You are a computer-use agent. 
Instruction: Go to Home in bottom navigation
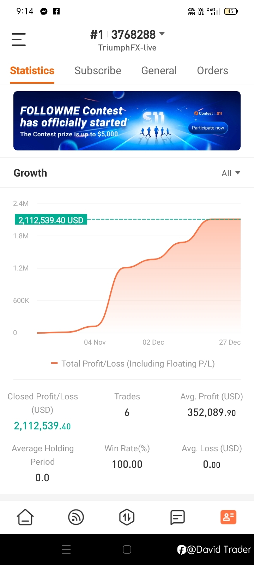[x=25, y=517]
